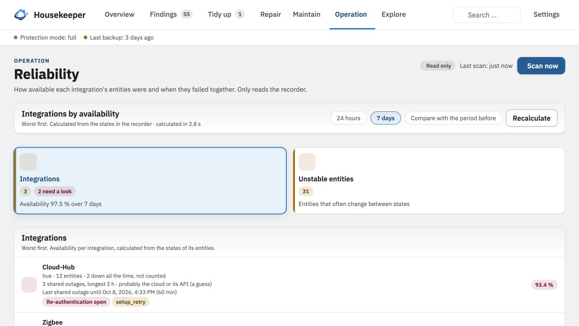Click the Cloud-Hub integration name
The height and width of the screenshot is (326, 579).
click(x=58, y=267)
